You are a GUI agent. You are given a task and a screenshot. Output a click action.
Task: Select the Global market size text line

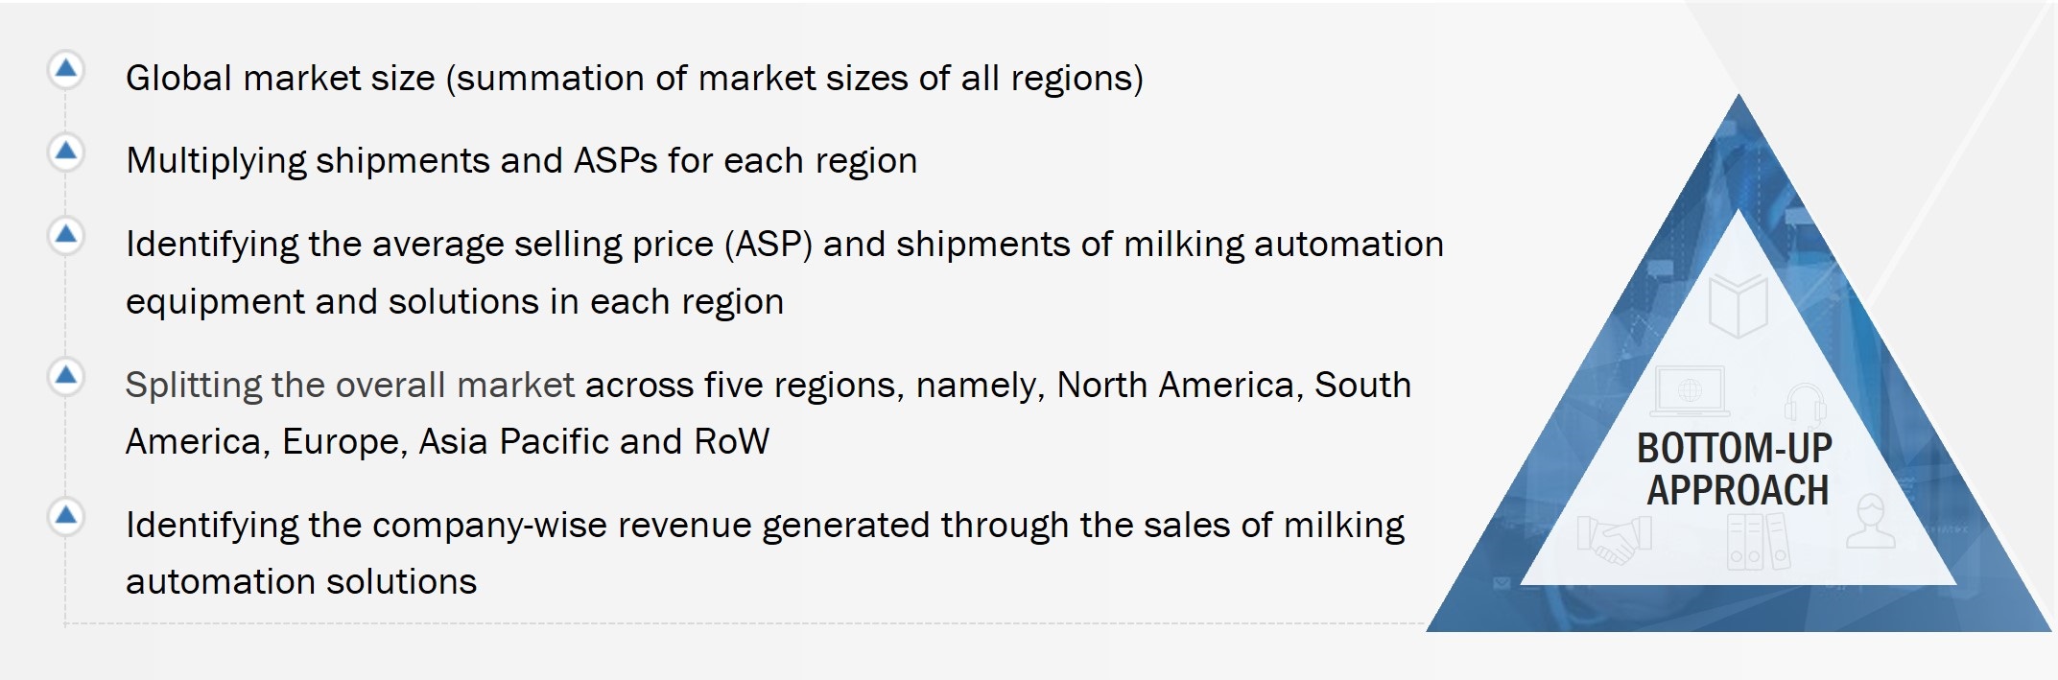(633, 78)
